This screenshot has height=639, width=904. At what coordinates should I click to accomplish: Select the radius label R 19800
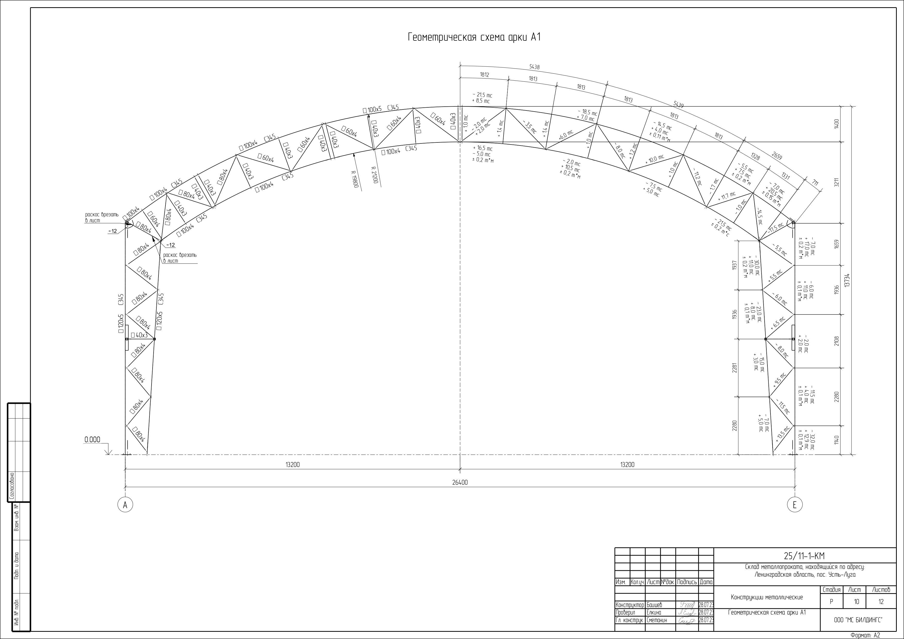tap(355, 179)
